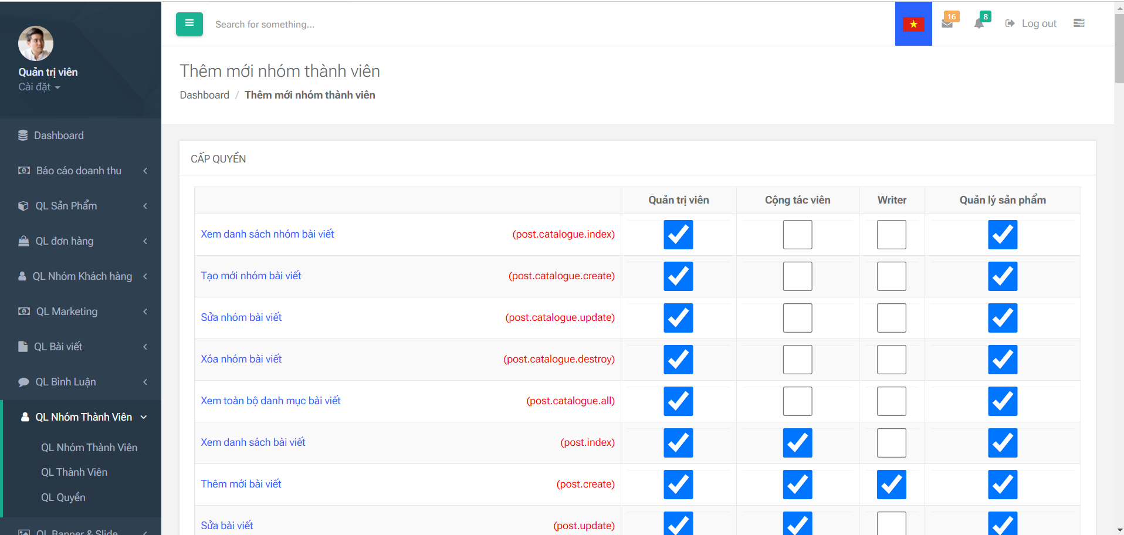Click the QL Nhóm Khách hàng user icon

[x=22, y=276]
